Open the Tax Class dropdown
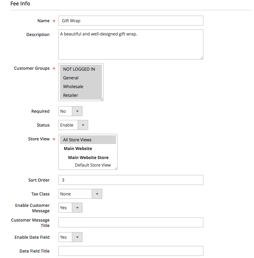The height and width of the screenshot is (258, 254). click(x=80, y=194)
